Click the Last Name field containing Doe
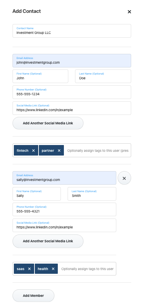Image resolution: width=144 pixels, height=307 pixels. (103, 76)
